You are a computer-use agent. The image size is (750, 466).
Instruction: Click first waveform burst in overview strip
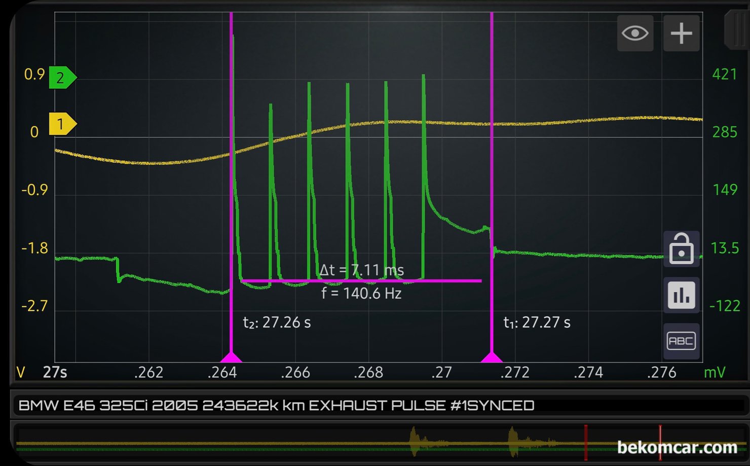click(x=416, y=440)
